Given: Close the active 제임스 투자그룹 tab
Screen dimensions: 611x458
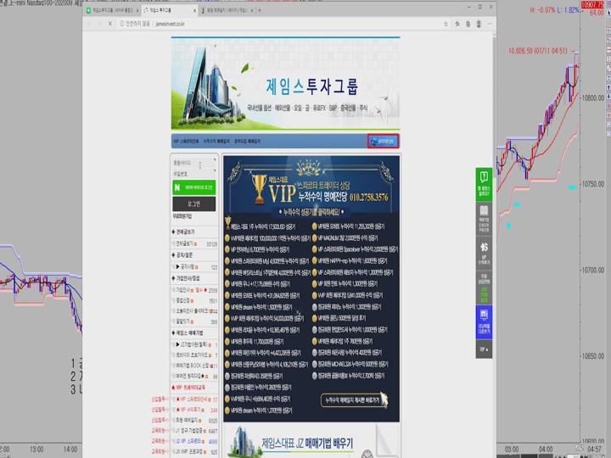Looking at the screenshot, I should (x=195, y=10).
